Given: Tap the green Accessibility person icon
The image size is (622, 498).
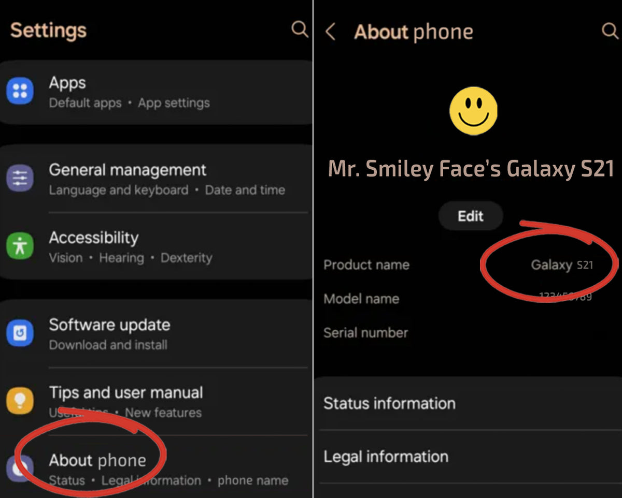Looking at the screenshot, I should coord(20,246).
